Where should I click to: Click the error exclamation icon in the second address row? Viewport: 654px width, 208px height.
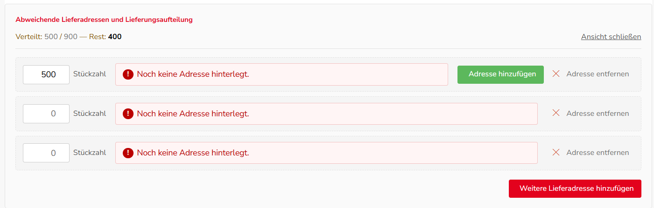[x=128, y=114]
